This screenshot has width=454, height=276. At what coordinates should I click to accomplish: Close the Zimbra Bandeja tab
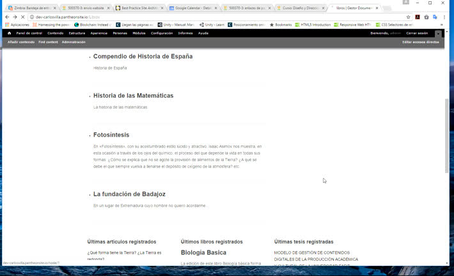(55, 8)
